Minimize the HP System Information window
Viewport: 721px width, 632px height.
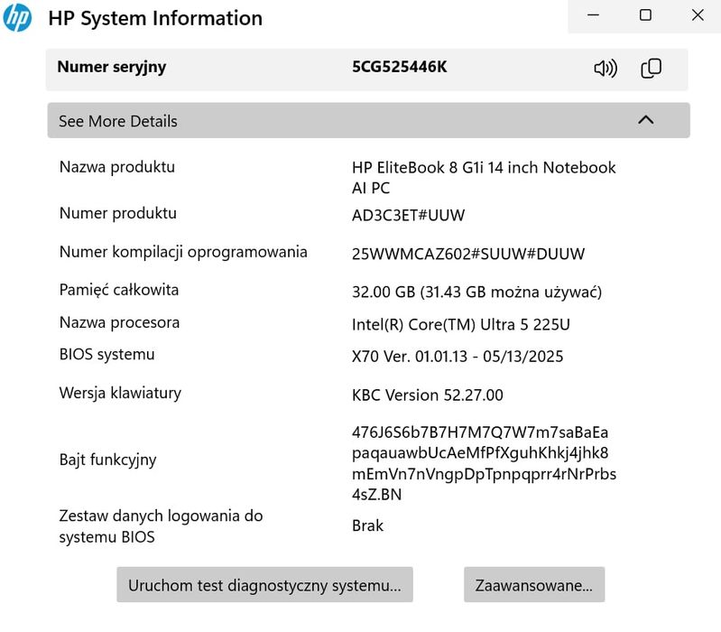click(594, 15)
